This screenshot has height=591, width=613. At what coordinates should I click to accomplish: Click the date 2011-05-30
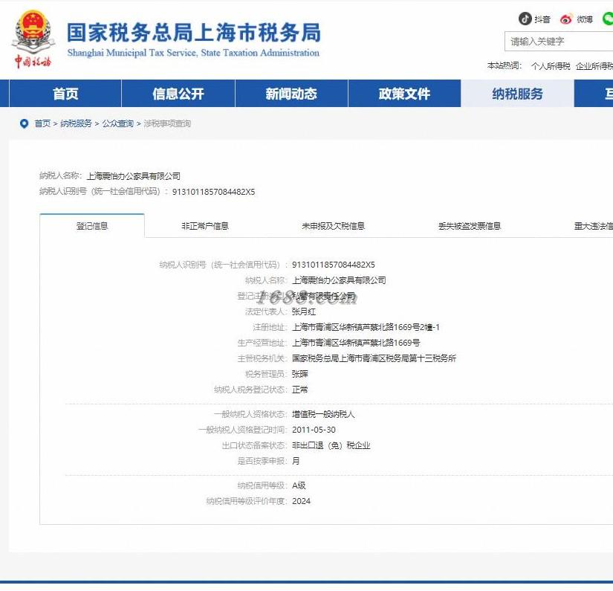pyautogui.click(x=314, y=430)
